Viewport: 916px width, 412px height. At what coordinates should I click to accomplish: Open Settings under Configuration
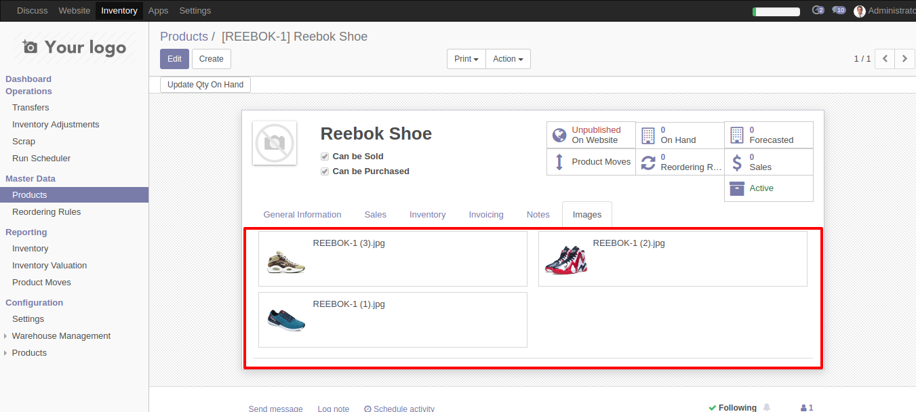pyautogui.click(x=28, y=319)
